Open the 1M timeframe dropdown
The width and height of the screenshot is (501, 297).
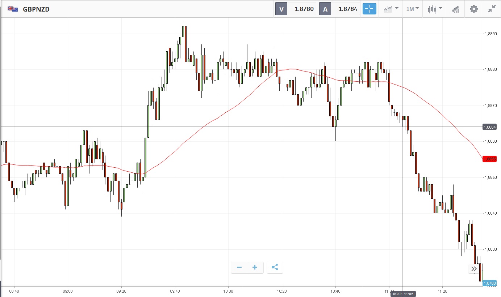coord(412,9)
